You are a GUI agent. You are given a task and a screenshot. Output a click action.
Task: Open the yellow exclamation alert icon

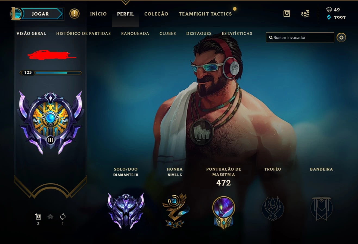74,14
